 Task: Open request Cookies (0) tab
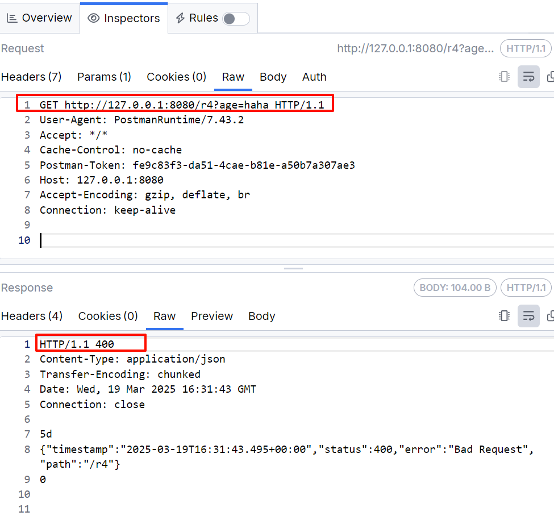pyautogui.click(x=176, y=77)
